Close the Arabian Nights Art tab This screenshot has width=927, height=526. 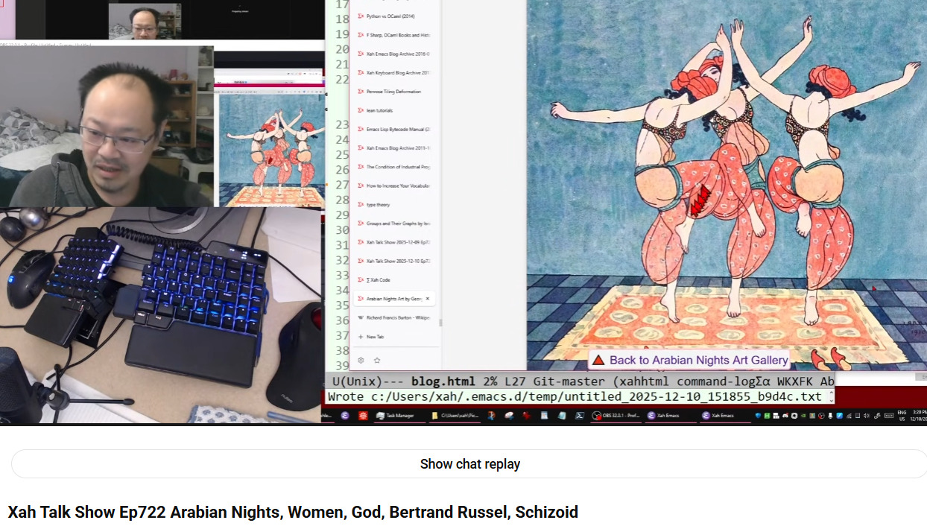tap(427, 299)
